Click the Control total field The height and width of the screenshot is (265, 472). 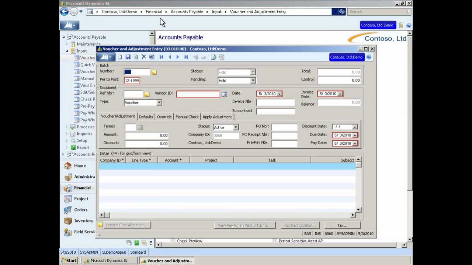click(339, 81)
